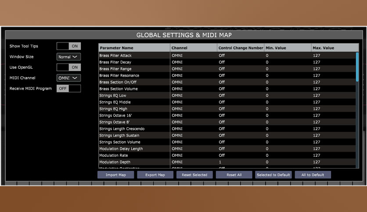
Task: Click the Max. Value column header
Action: [335, 48]
